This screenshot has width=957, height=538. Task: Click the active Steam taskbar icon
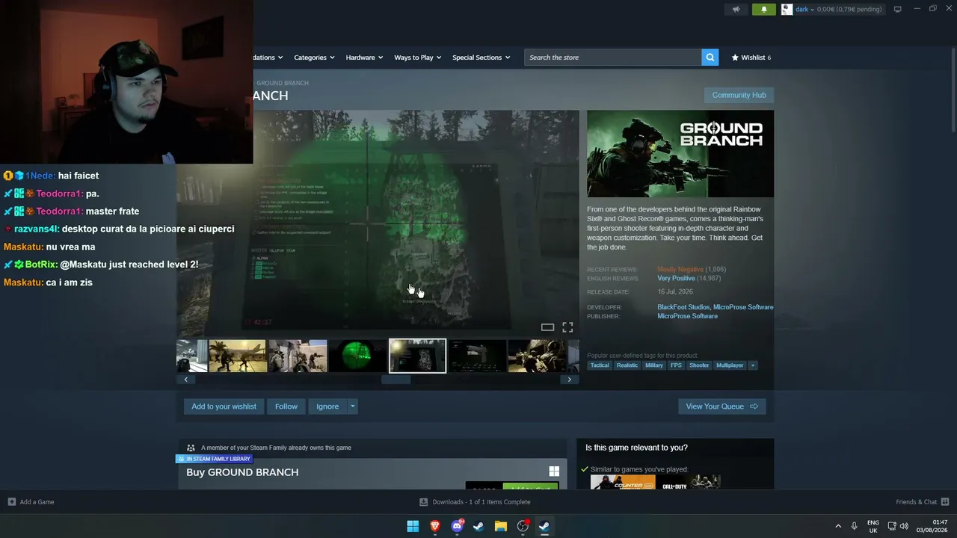tap(545, 526)
